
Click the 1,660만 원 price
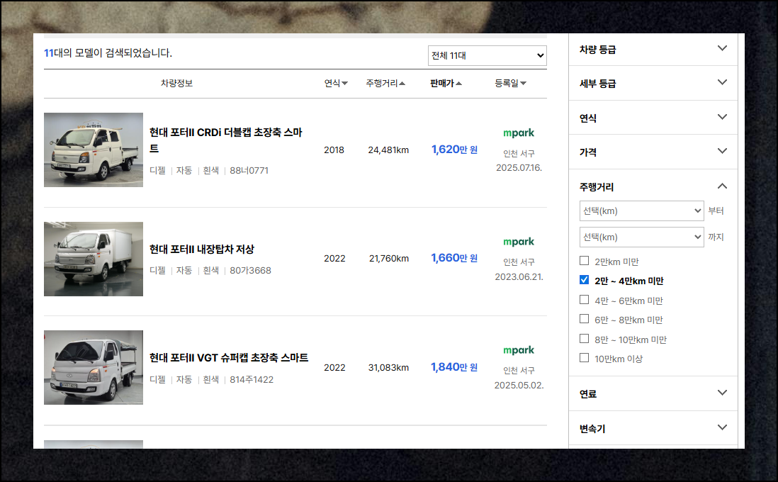coord(454,258)
